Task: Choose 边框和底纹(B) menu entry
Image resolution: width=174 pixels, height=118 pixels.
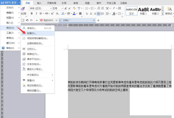Action: [x=38, y=43]
